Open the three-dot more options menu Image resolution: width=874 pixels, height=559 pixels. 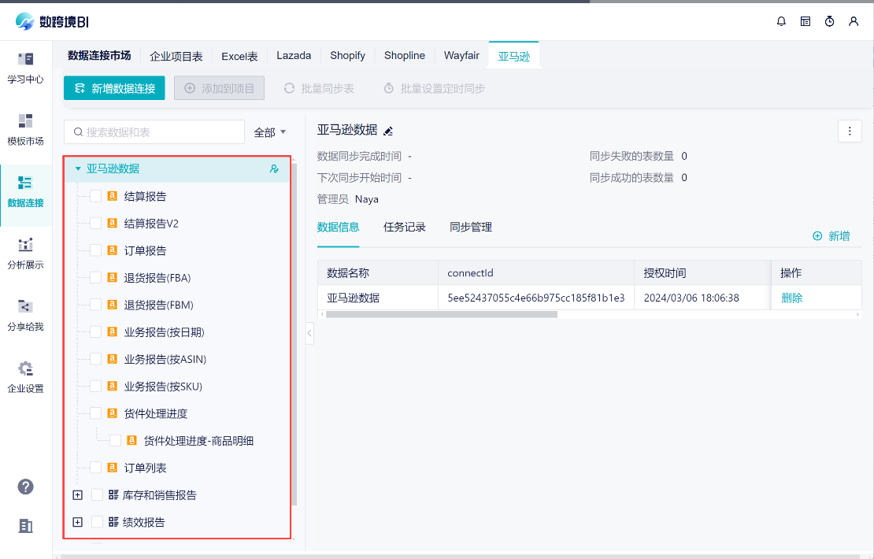849,131
